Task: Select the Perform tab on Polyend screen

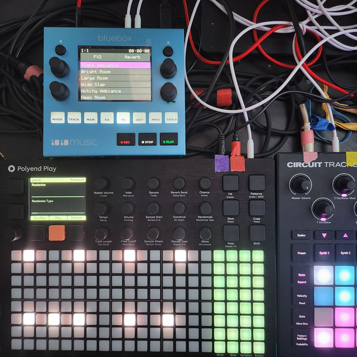Action: (x=76, y=218)
